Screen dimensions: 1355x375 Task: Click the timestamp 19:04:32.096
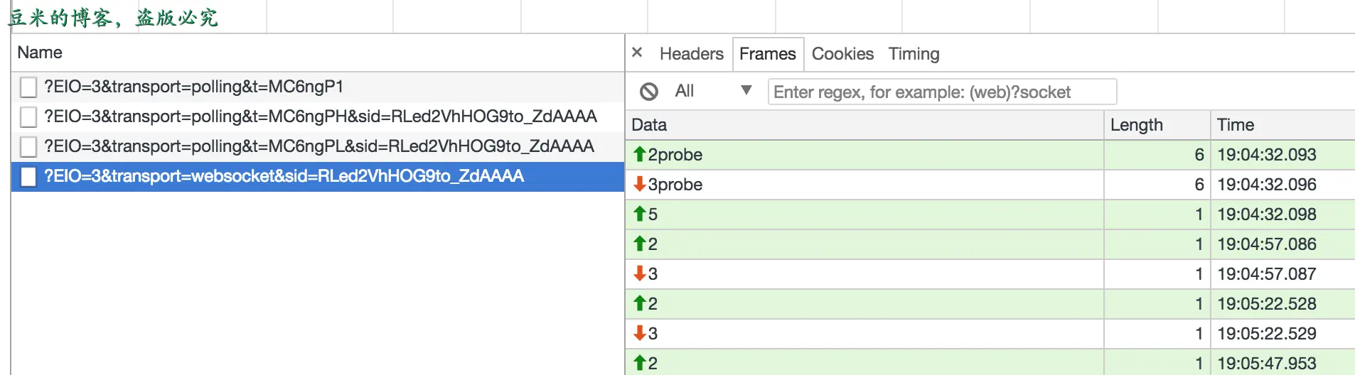pos(1267,185)
